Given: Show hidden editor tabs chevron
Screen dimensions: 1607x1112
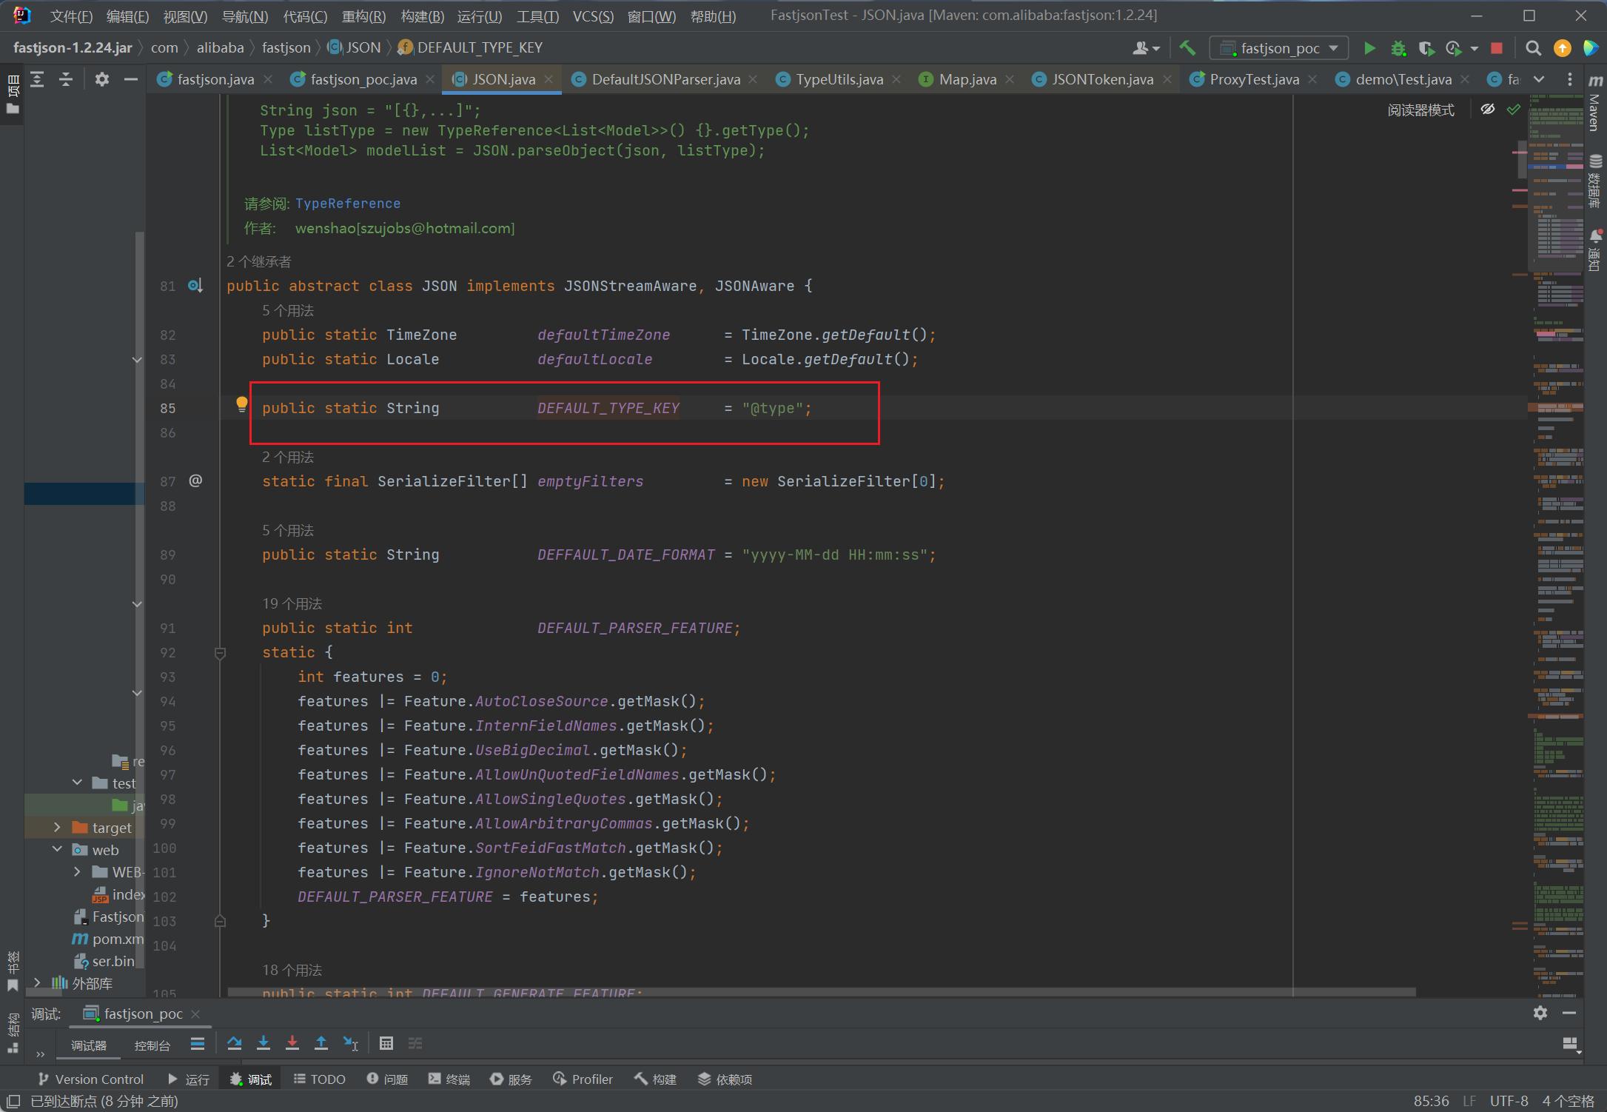Looking at the screenshot, I should [1539, 79].
